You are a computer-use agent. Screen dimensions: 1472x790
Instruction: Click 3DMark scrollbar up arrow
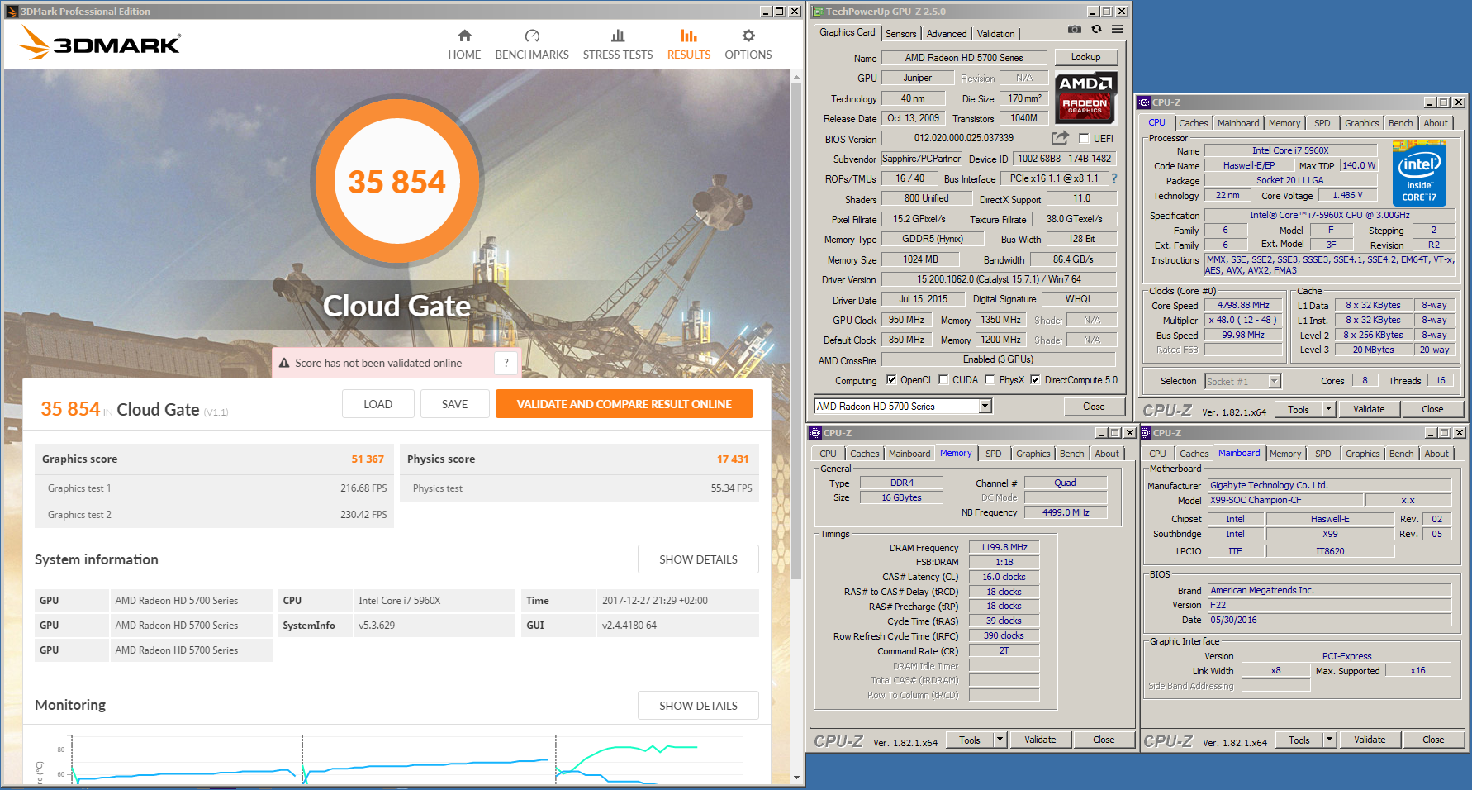click(x=796, y=77)
